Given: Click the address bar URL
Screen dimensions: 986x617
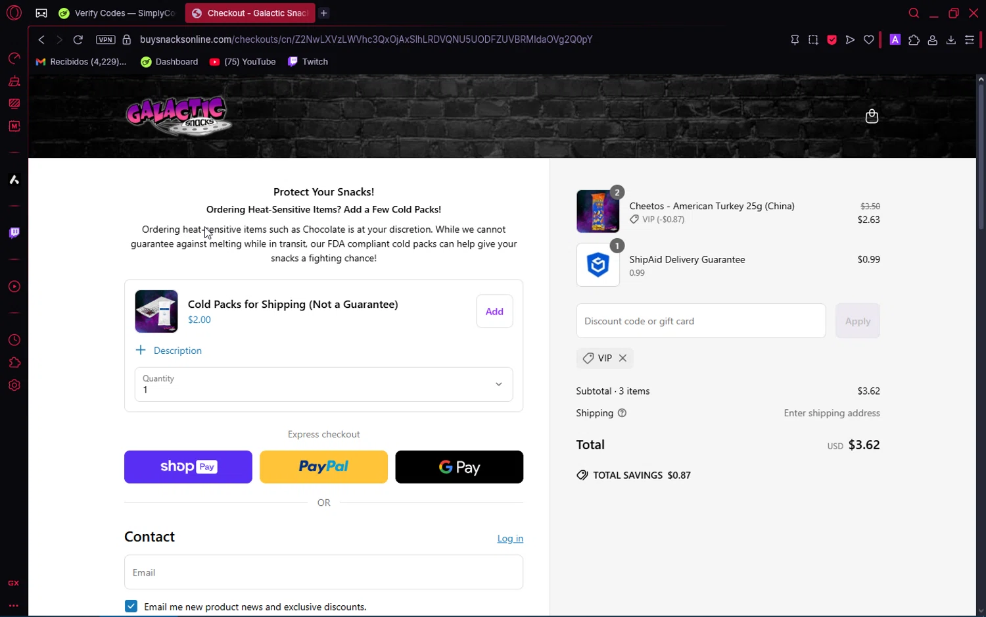Looking at the screenshot, I should 366,39.
